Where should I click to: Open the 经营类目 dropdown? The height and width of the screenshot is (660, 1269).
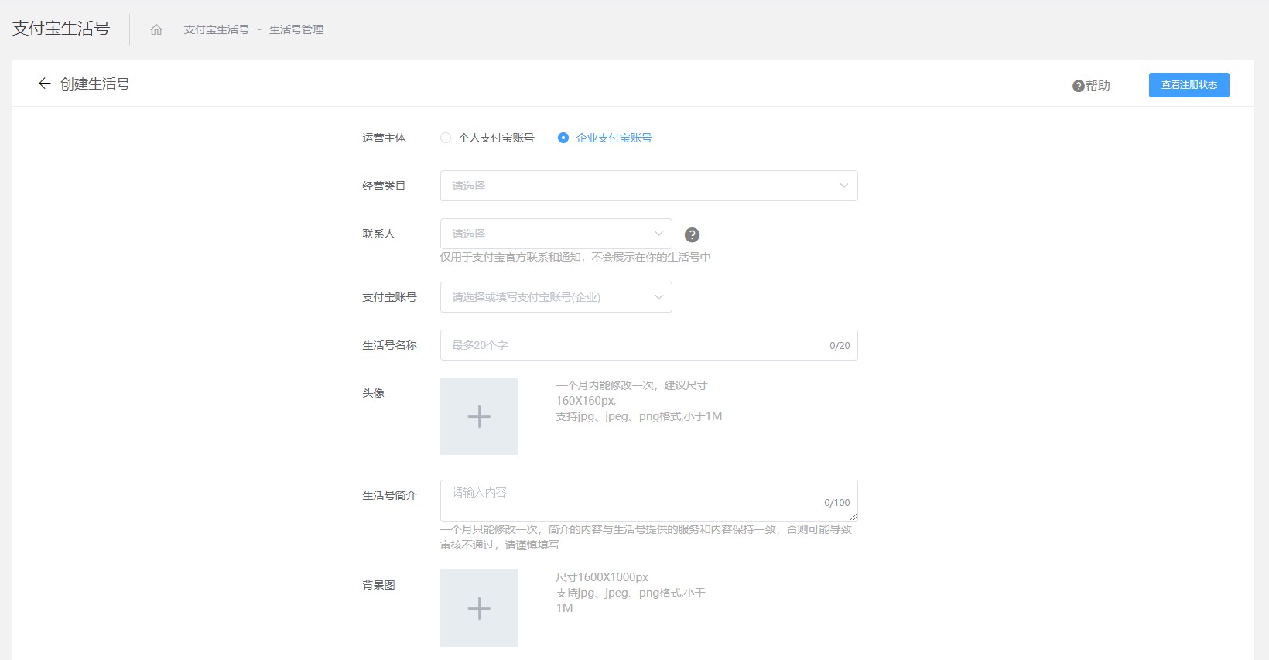point(648,186)
